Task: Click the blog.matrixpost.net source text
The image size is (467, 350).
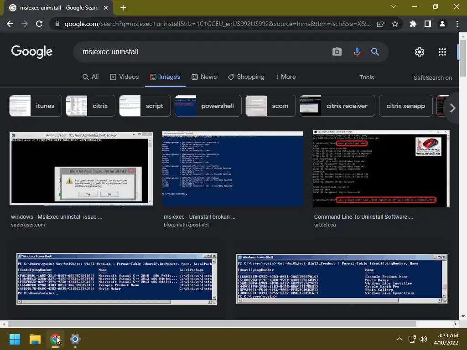Action: [x=186, y=225]
